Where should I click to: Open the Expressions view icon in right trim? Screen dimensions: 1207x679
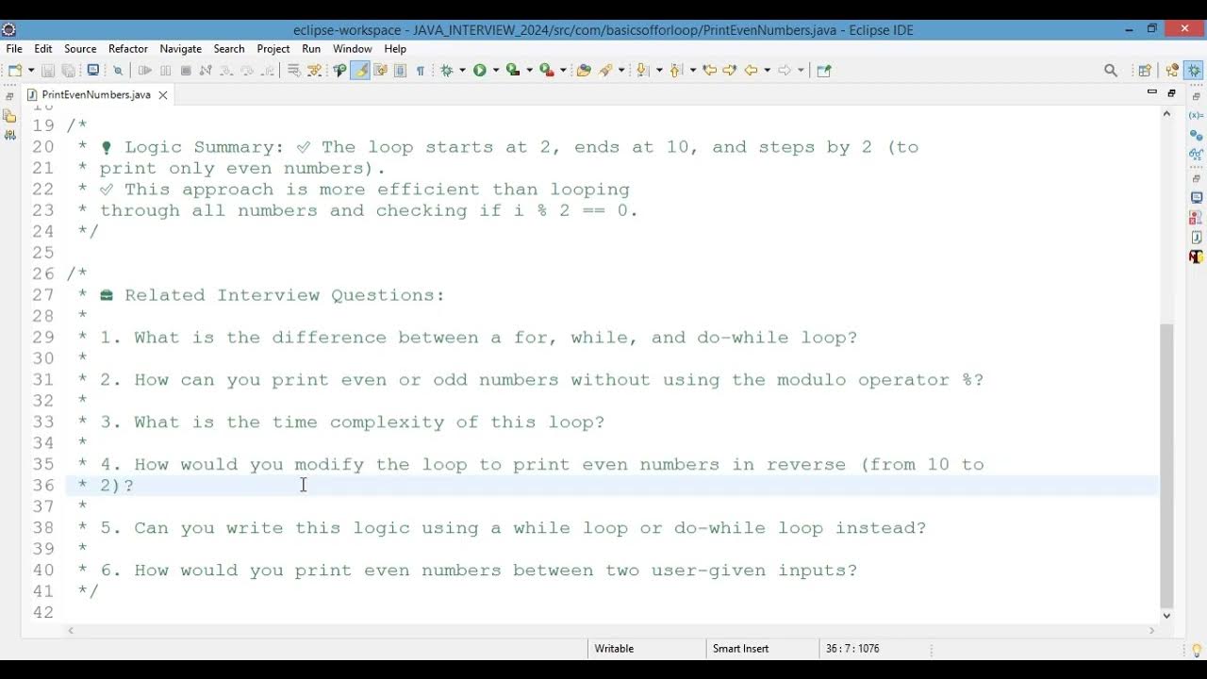(1196, 154)
